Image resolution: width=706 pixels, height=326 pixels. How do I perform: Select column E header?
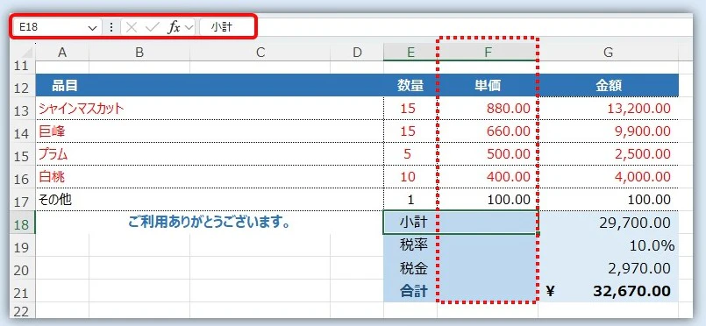pos(410,53)
